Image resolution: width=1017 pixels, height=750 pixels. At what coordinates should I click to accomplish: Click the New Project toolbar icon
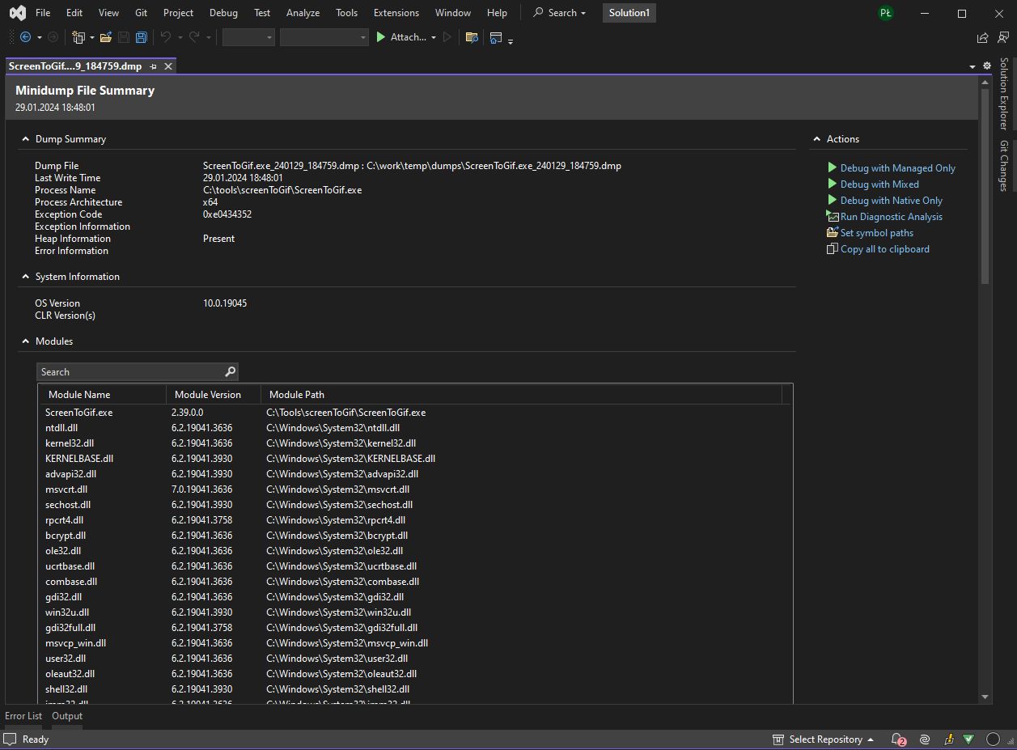pos(78,37)
